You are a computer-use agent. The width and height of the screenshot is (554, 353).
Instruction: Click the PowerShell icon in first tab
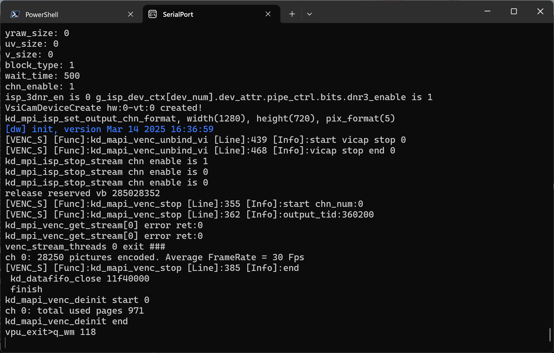pos(15,14)
